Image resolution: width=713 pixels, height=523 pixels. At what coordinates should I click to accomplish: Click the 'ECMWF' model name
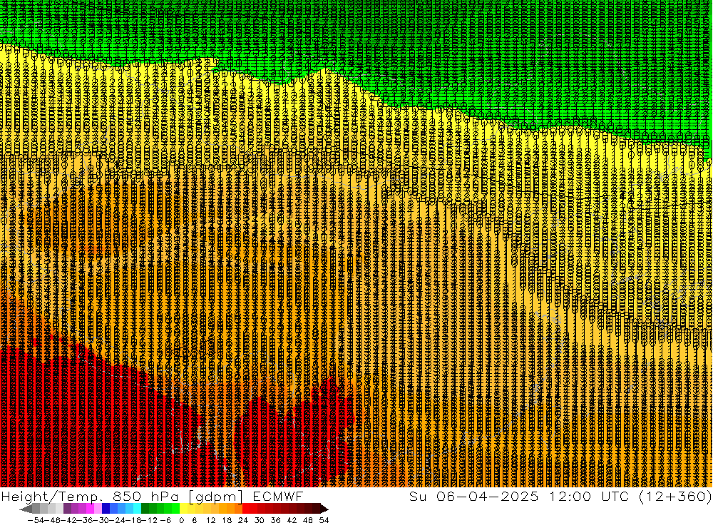point(277,496)
